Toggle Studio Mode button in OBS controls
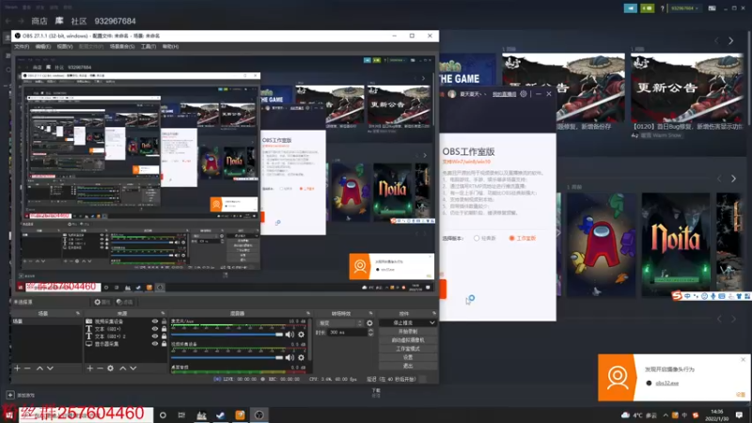This screenshot has height=423, width=752. click(x=408, y=349)
